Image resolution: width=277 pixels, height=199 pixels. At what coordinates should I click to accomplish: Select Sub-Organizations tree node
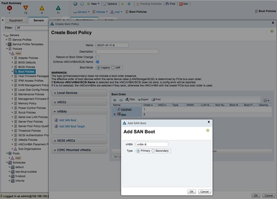pyautogui.click(x=29, y=149)
